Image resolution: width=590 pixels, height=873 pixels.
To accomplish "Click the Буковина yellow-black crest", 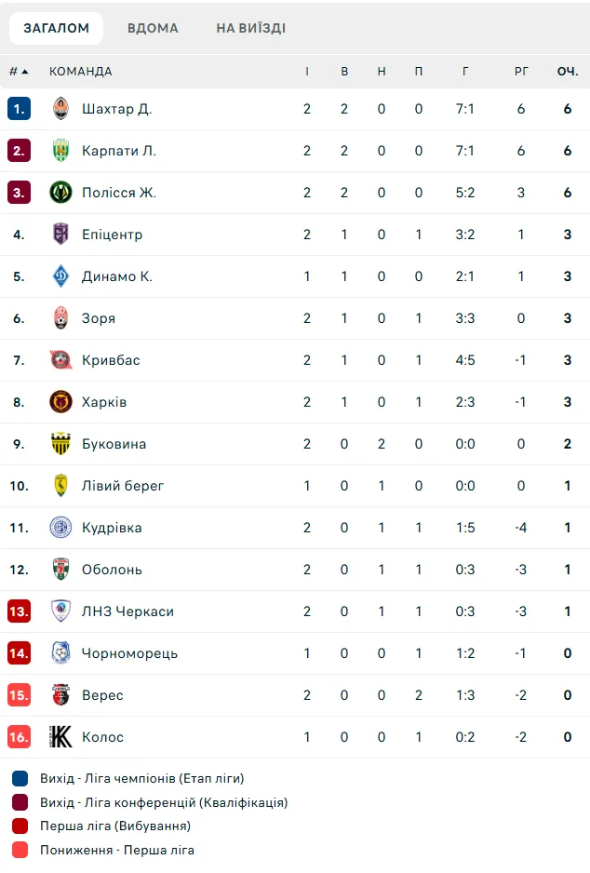I will (60, 444).
